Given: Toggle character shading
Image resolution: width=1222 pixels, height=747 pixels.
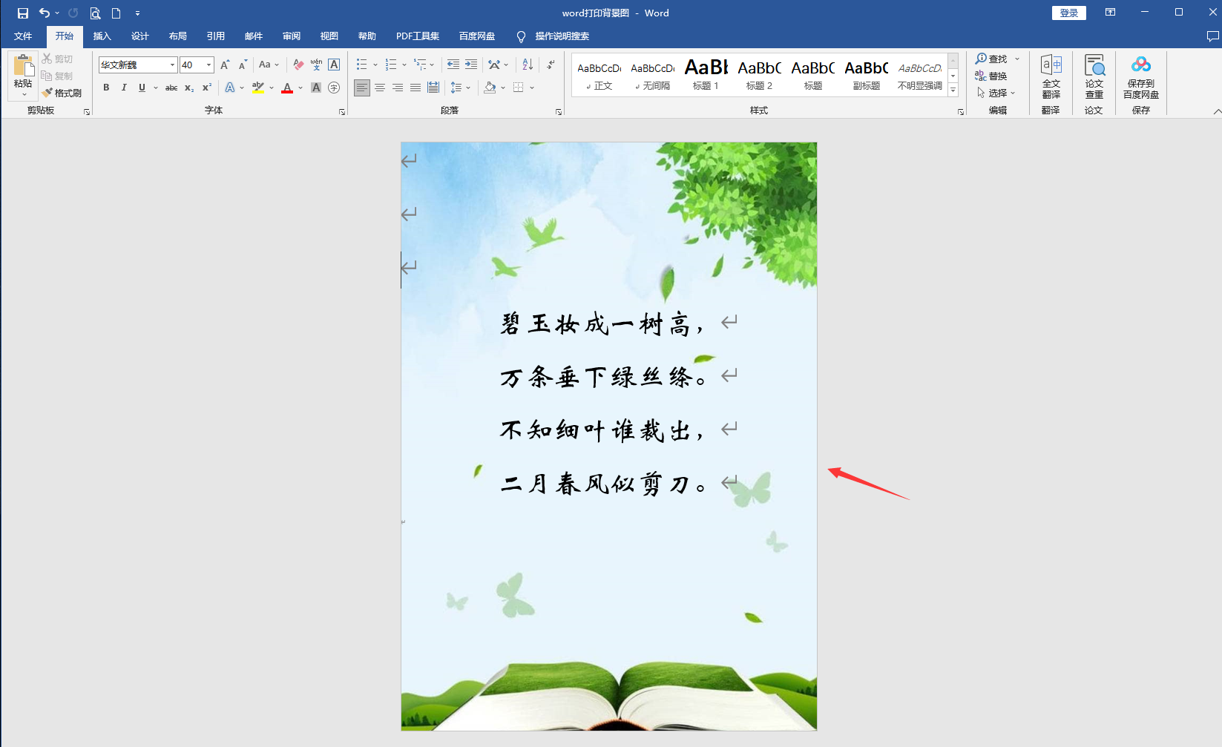Looking at the screenshot, I should (x=316, y=88).
